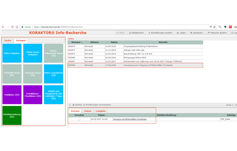Click the key icon in address bar
Viewport: 237px width, 151px height.
[x=211, y=27]
